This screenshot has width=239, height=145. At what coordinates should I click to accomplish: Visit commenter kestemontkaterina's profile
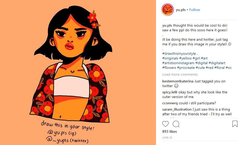point(178,81)
